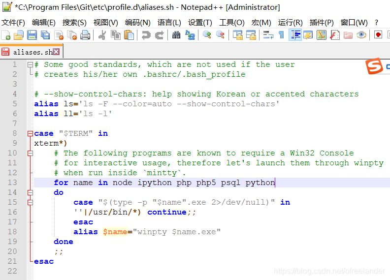Click the highlighted '$name' on line 18

pyautogui.click(x=115, y=232)
